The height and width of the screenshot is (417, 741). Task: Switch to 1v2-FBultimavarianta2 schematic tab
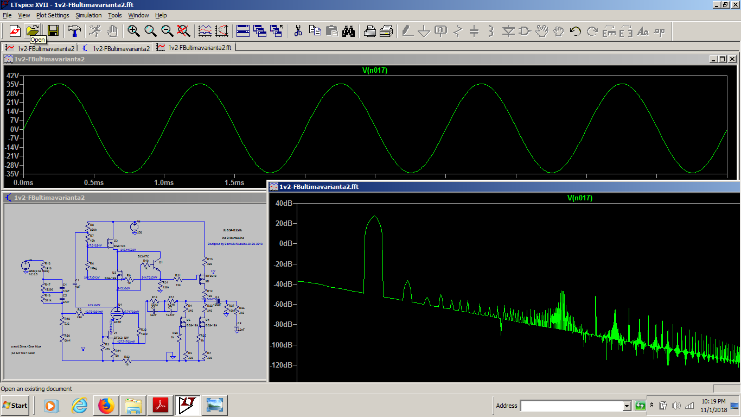pyautogui.click(x=116, y=48)
